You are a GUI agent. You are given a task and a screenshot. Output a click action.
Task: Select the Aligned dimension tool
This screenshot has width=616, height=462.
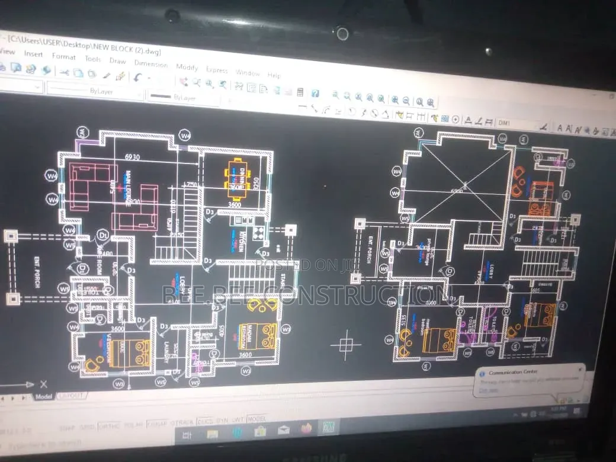click(x=315, y=109)
